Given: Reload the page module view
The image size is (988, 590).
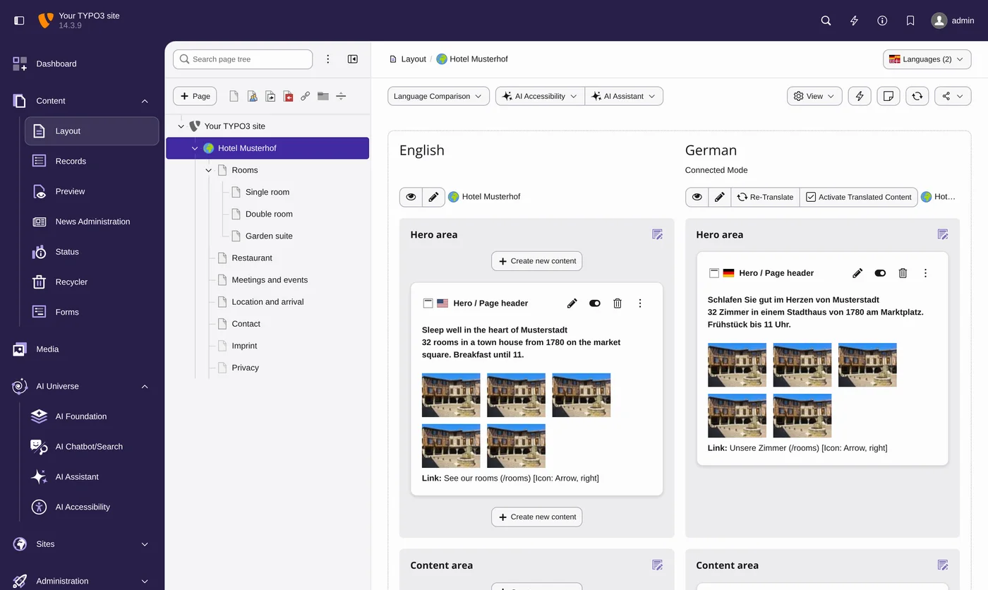Looking at the screenshot, I should 917,96.
